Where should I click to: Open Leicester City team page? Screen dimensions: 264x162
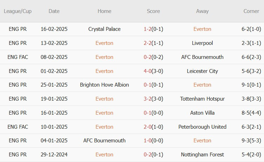(202, 71)
